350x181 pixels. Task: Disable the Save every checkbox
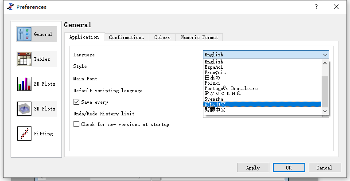pos(77,102)
